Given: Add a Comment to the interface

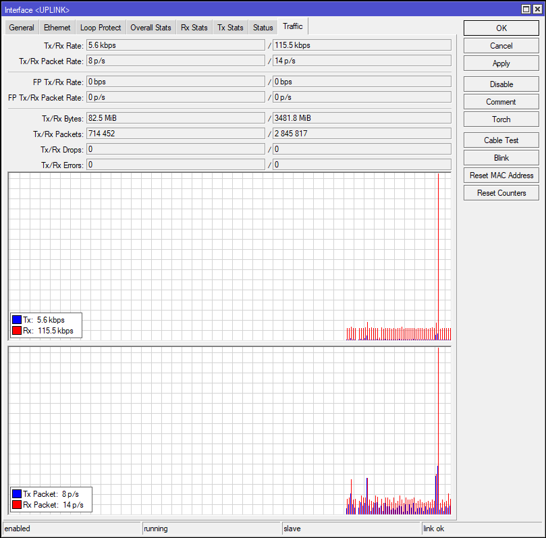Looking at the screenshot, I should [x=501, y=102].
